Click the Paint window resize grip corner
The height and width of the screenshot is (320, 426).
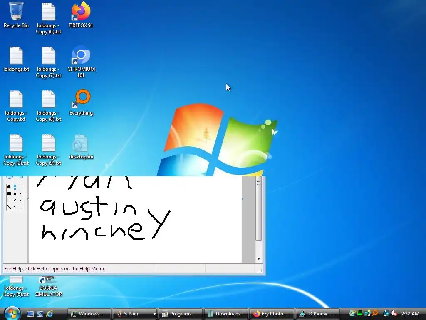(260, 270)
